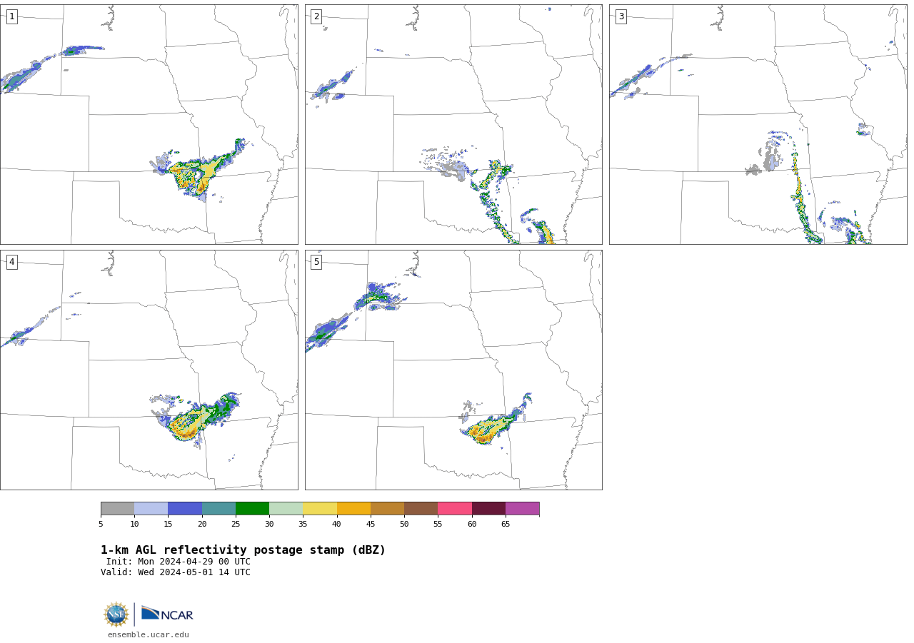Screen dimensions: 914x643
Task: Click the panel number 5 label
Action: point(316,262)
